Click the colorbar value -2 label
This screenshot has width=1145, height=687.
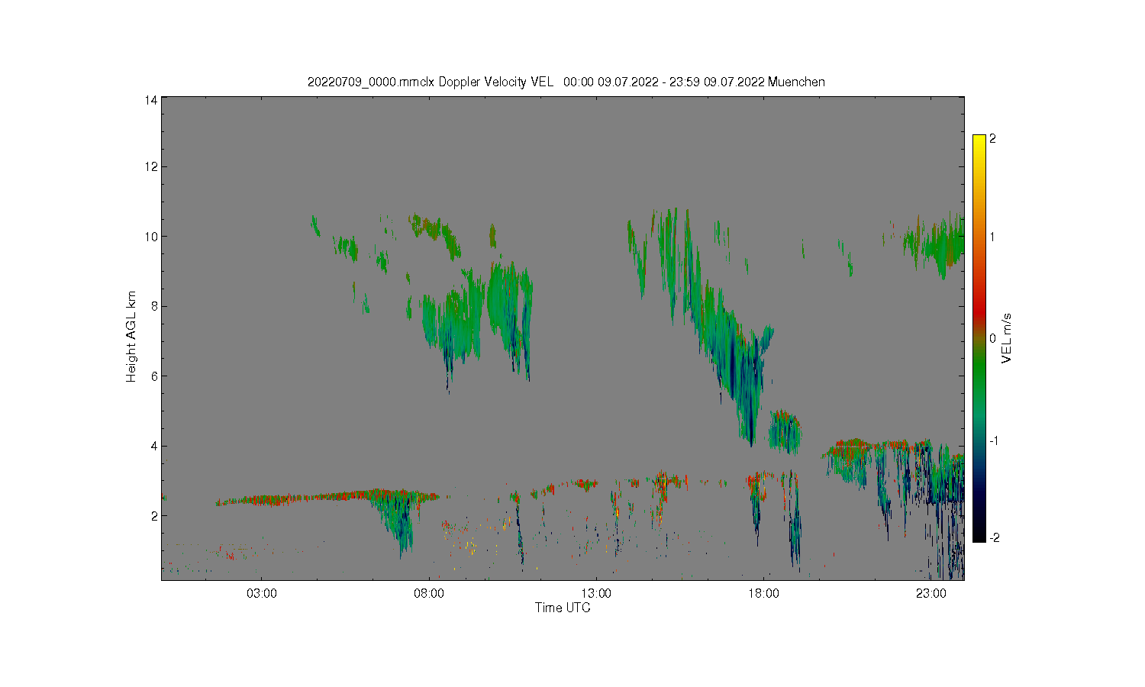(993, 537)
